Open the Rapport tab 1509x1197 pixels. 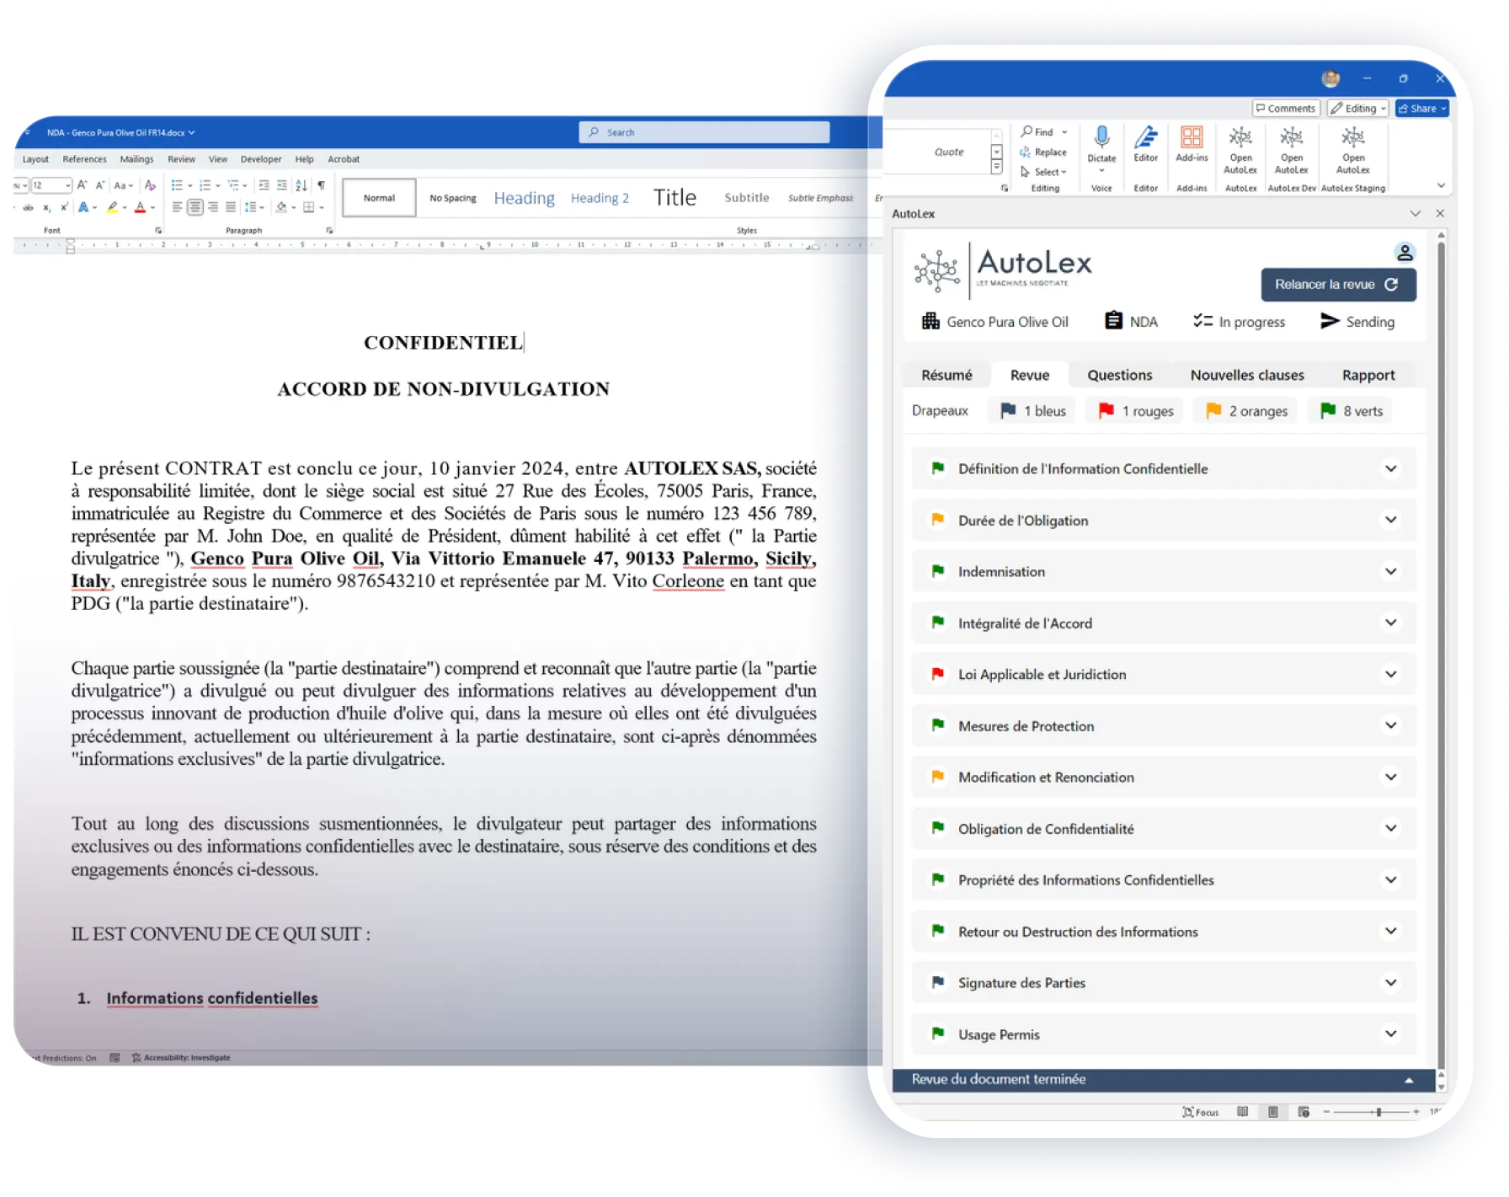click(1368, 375)
